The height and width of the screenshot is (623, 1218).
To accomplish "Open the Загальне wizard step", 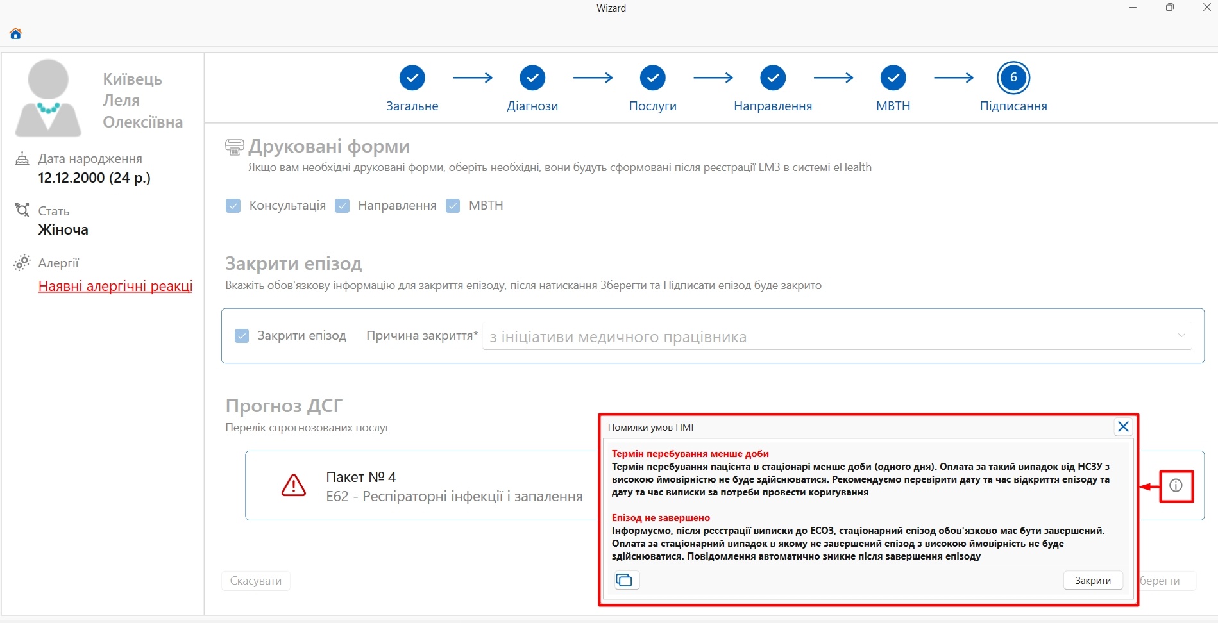I will tap(412, 78).
